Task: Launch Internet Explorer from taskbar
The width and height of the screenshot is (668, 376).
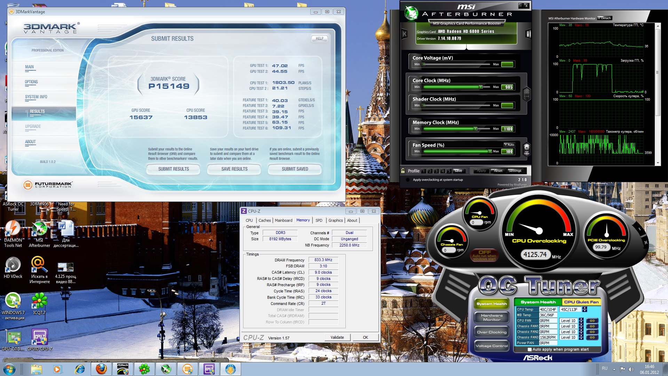Action: [x=80, y=369]
